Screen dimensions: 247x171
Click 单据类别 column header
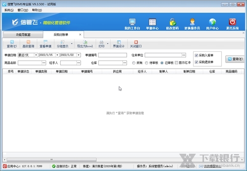pyautogui.click(x=41, y=72)
